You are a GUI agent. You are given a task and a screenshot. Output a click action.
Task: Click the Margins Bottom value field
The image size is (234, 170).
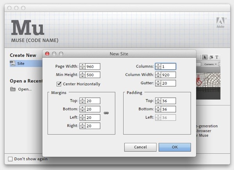tap(93, 109)
